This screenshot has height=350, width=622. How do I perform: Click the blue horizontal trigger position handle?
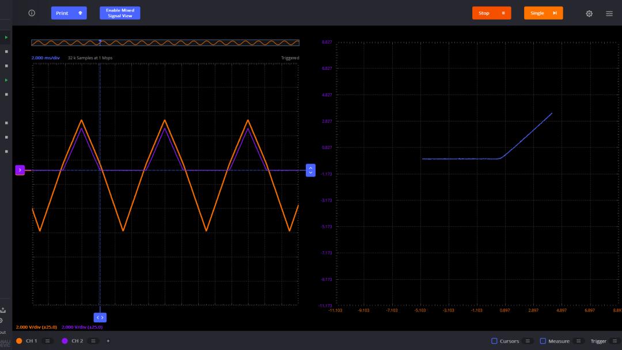click(100, 317)
